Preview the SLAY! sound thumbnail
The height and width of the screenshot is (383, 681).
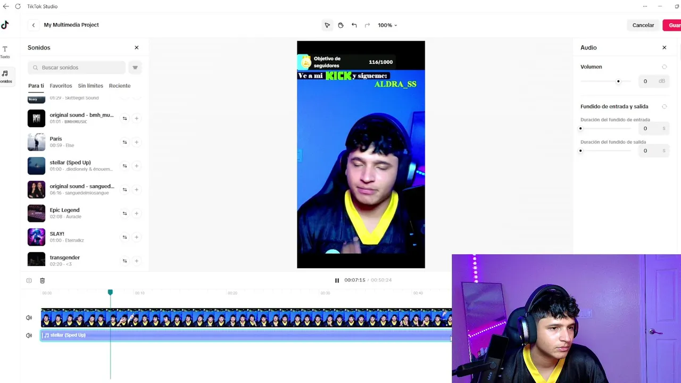pyautogui.click(x=36, y=237)
